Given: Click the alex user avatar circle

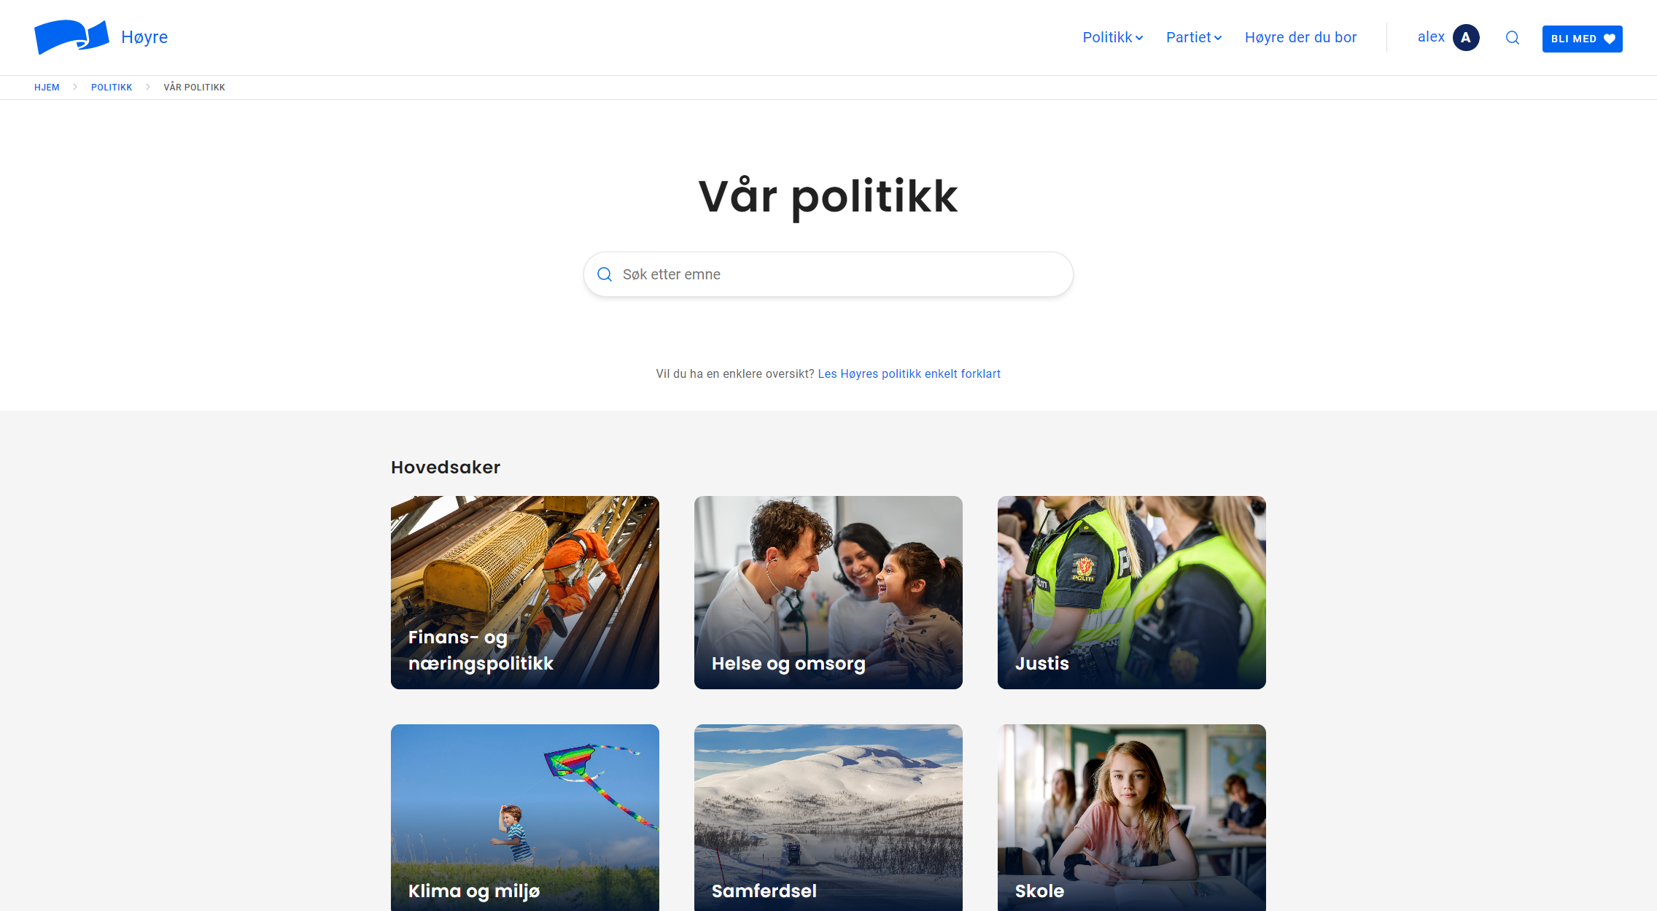Looking at the screenshot, I should [x=1466, y=38].
